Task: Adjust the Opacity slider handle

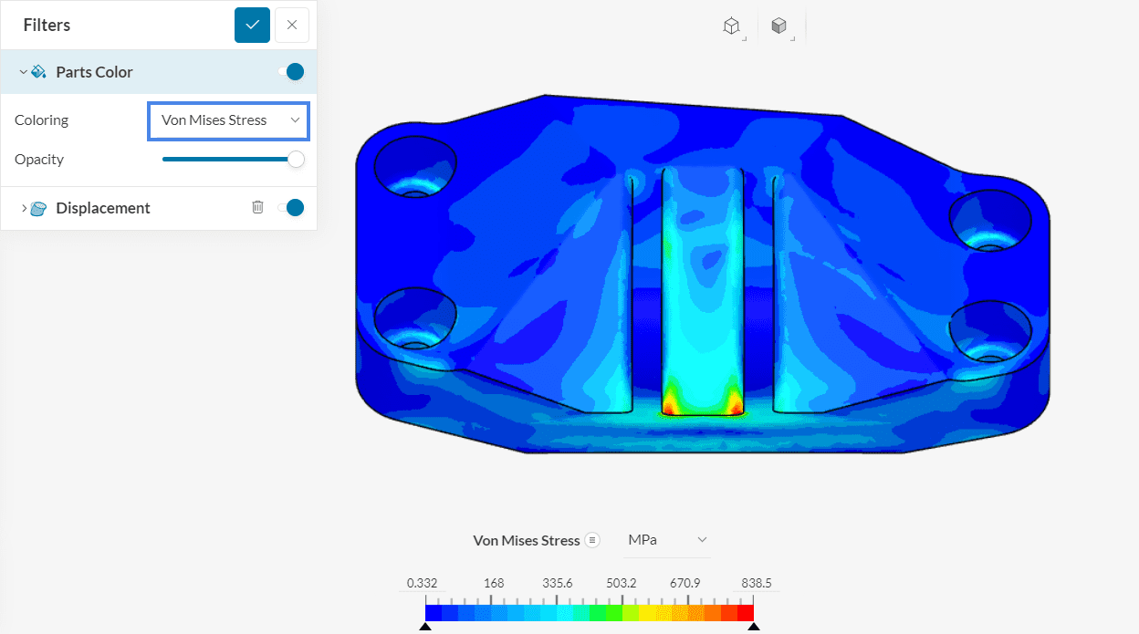Action: coord(295,159)
